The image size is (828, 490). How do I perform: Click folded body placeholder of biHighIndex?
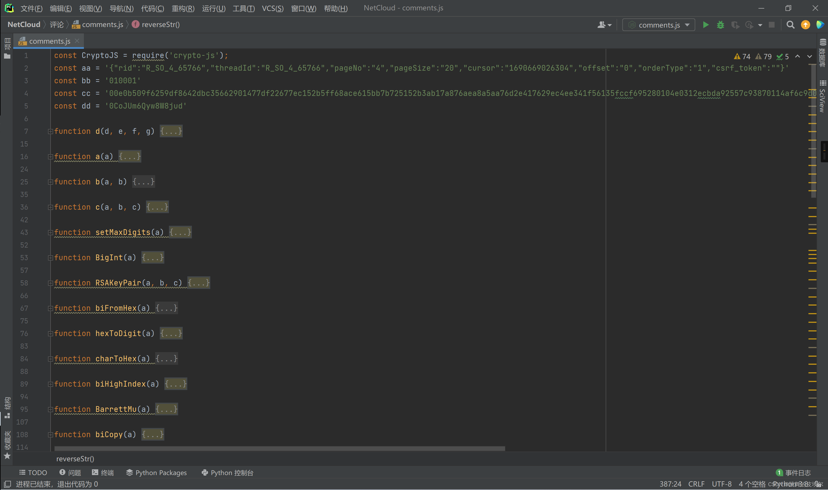pyautogui.click(x=176, y=384)
